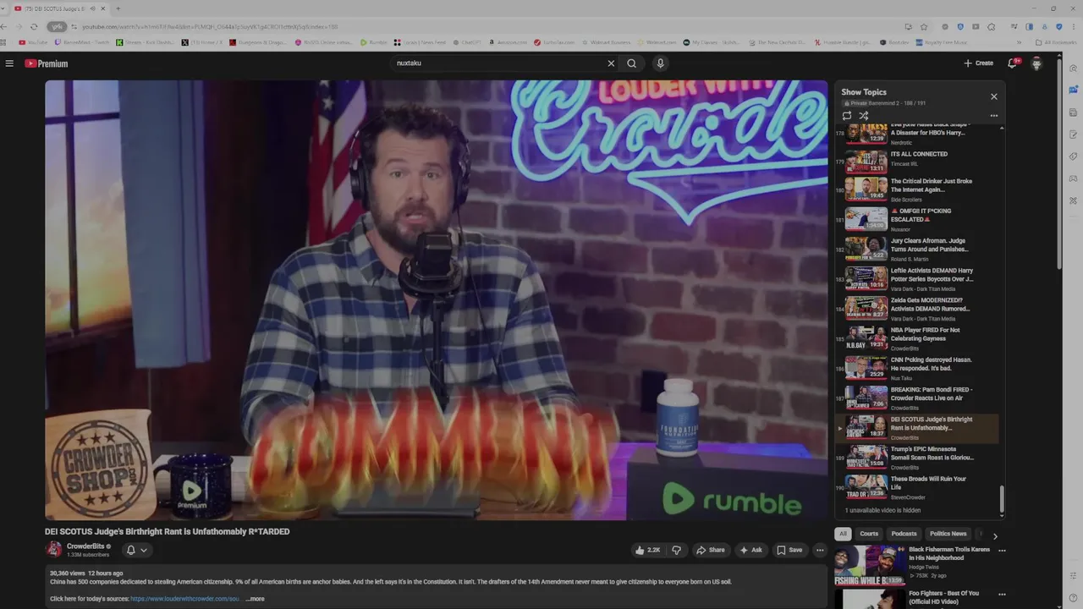Play Jury Clears Afroman playlist item
This screenshot has height=609, width=1083.
[918, 249]
